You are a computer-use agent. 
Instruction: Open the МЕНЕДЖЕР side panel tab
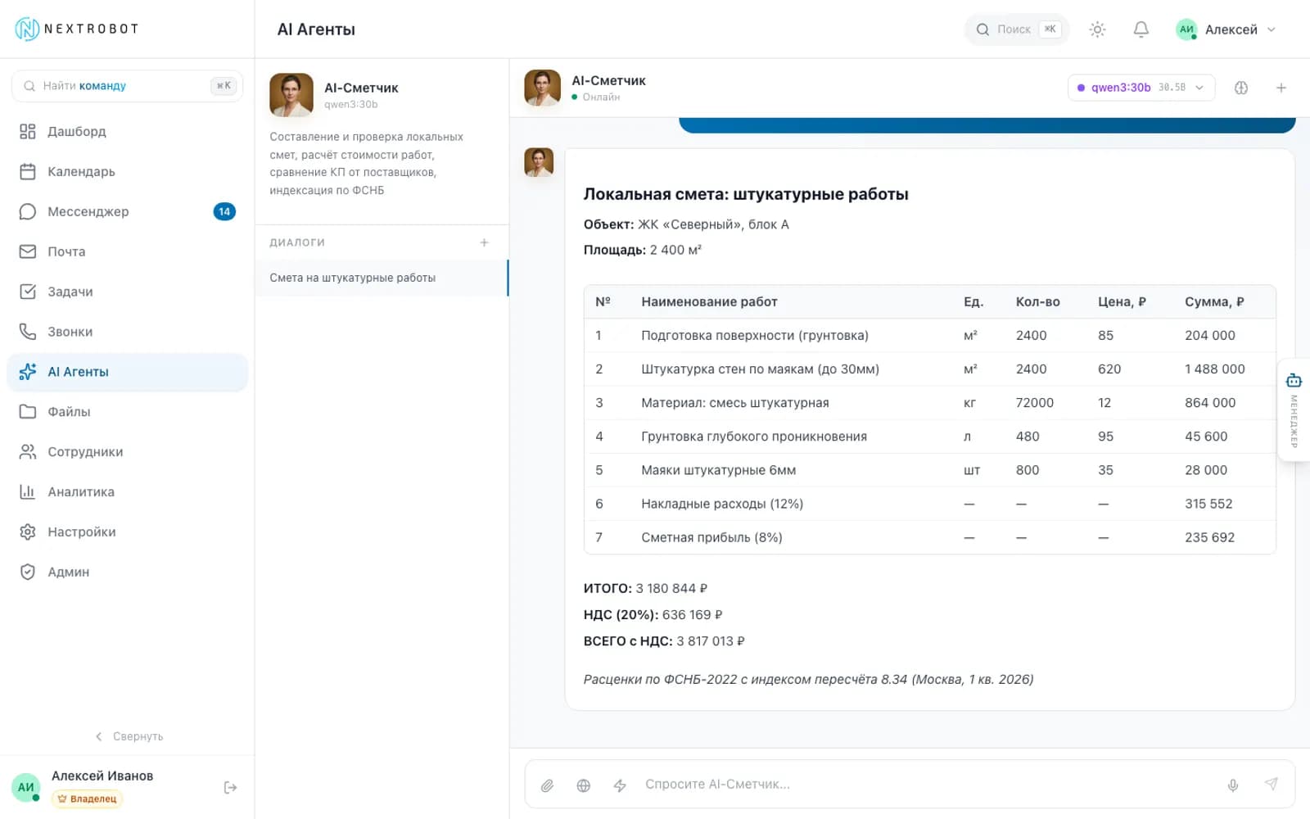[1294, 409]
